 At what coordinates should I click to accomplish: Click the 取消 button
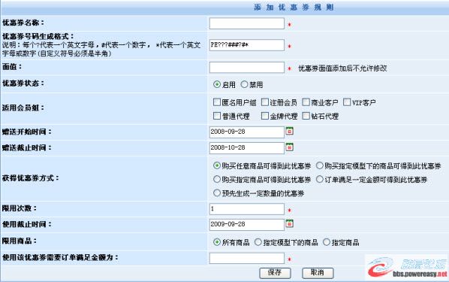pyautogui.click(x=318, y=273)
